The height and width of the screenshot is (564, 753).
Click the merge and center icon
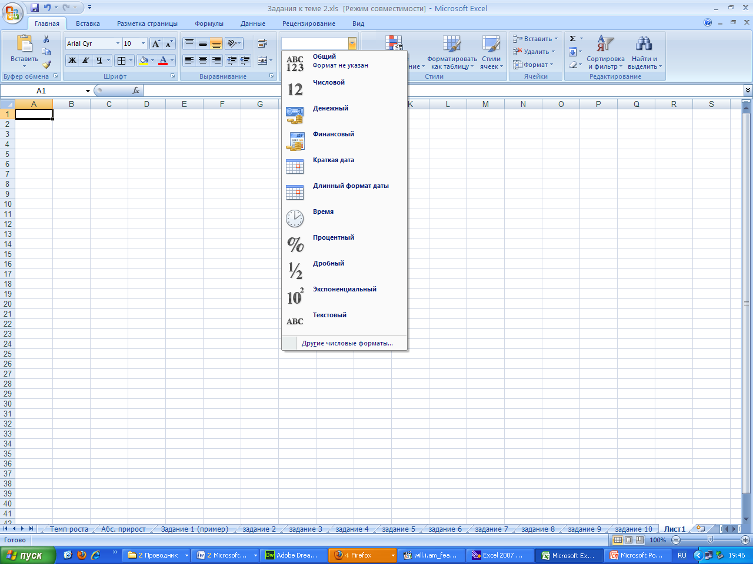click(262, 60)
